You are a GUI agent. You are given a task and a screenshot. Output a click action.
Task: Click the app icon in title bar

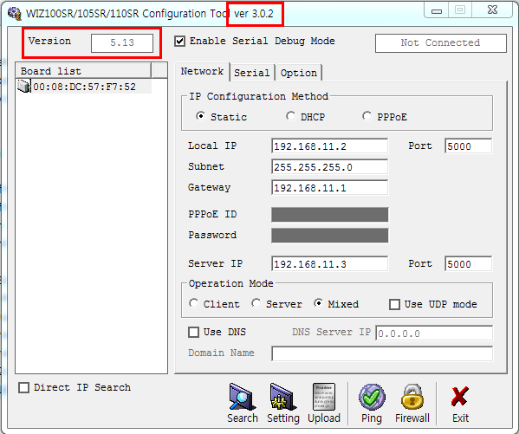[x=14, y=13]
